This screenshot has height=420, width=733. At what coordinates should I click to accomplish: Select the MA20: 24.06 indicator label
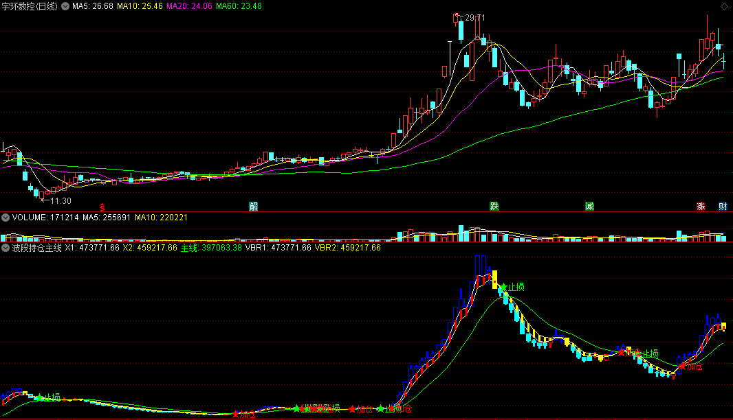189,6
